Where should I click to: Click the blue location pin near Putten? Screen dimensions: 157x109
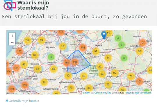tap(104, 35)
